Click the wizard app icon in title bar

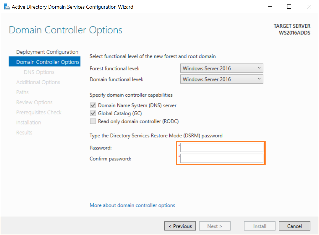click(7, 7)
